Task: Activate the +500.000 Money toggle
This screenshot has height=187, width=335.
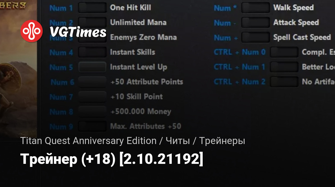Action: click(92, 112)
